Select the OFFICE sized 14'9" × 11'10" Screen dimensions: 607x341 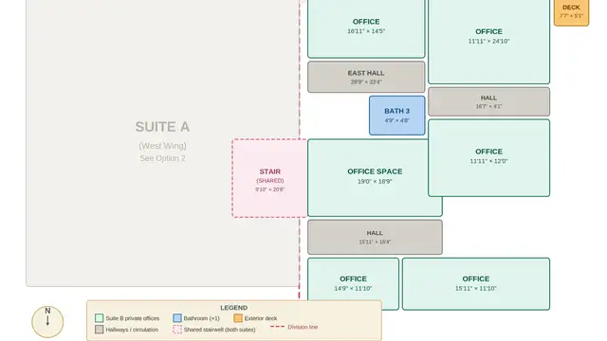coord(353,284)
